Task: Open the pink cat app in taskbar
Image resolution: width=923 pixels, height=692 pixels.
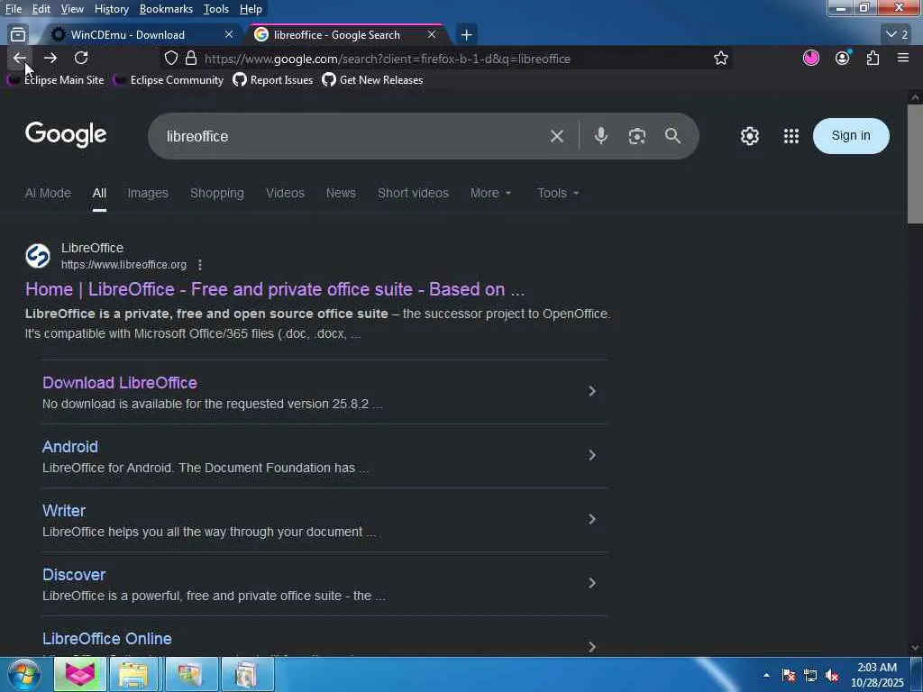Action: (x=80, y=674)
